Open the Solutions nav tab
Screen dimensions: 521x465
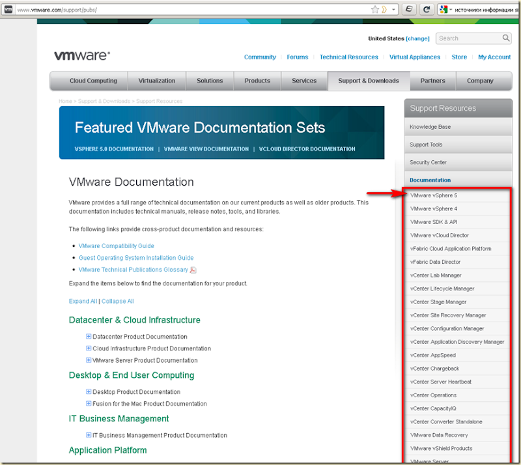210,81
